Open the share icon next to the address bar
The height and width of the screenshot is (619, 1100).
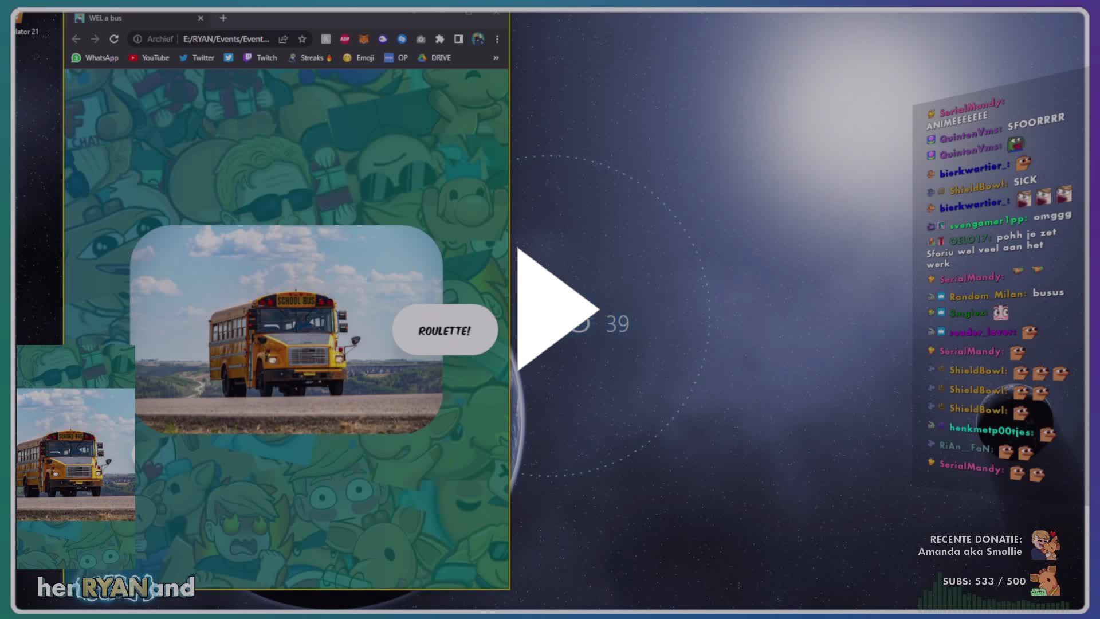pos(282,39)
